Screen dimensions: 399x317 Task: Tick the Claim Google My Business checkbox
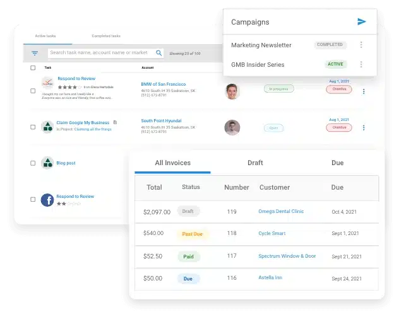[x=33, y=127]
